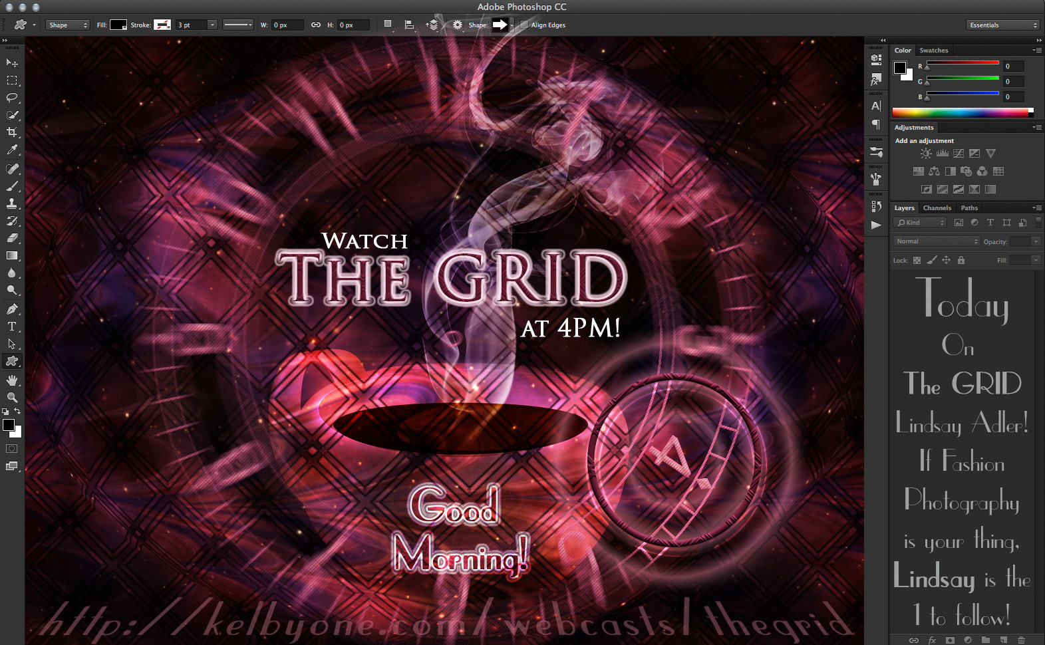Toggle lock all for layer
The height and width of the screenshot is (645, 1045).
[x=961, y=261]
